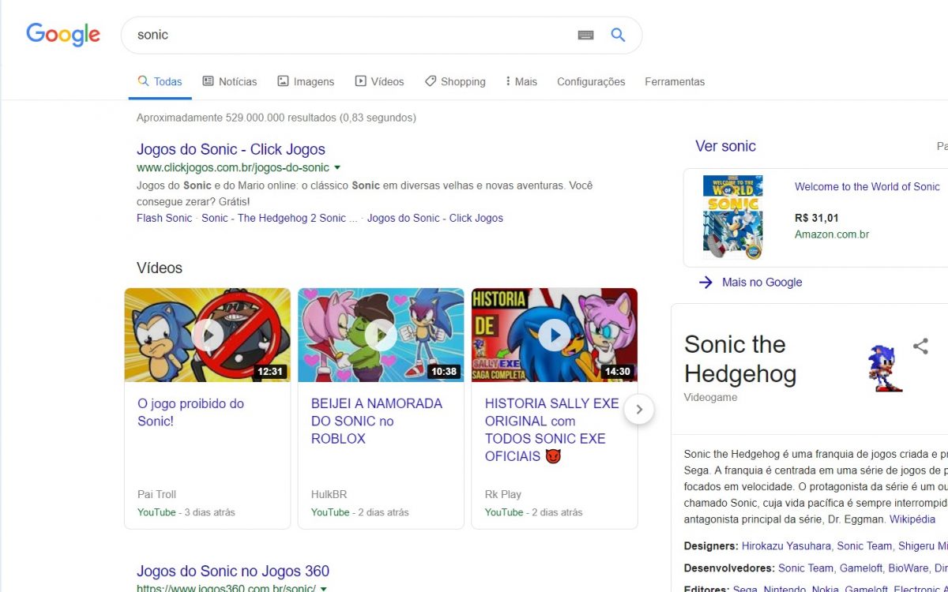948x592 pixels.
Task: Click the 'Mais no Google' link text
Action: click(x=762, y=283)
